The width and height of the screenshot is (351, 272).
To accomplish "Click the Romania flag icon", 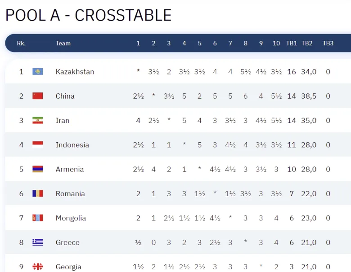I will click(38, 193).
